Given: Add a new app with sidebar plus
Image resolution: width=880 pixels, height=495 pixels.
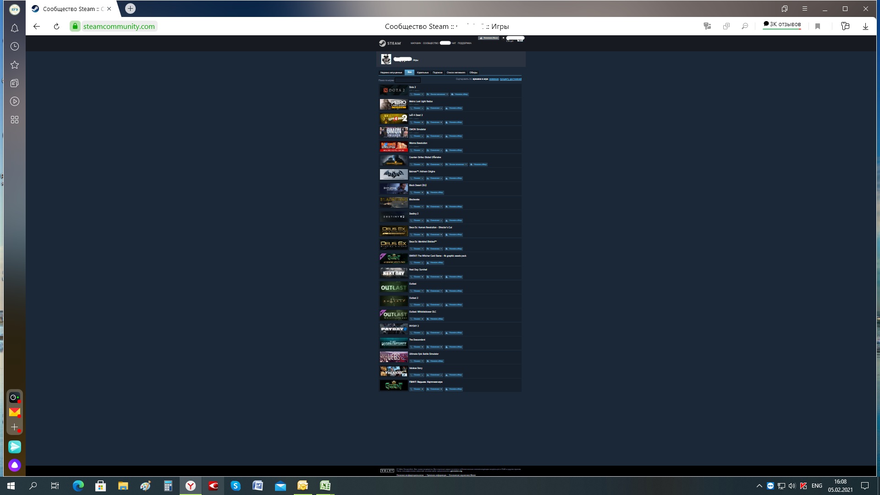Looking at the screenshot, I should pos(15,427).
